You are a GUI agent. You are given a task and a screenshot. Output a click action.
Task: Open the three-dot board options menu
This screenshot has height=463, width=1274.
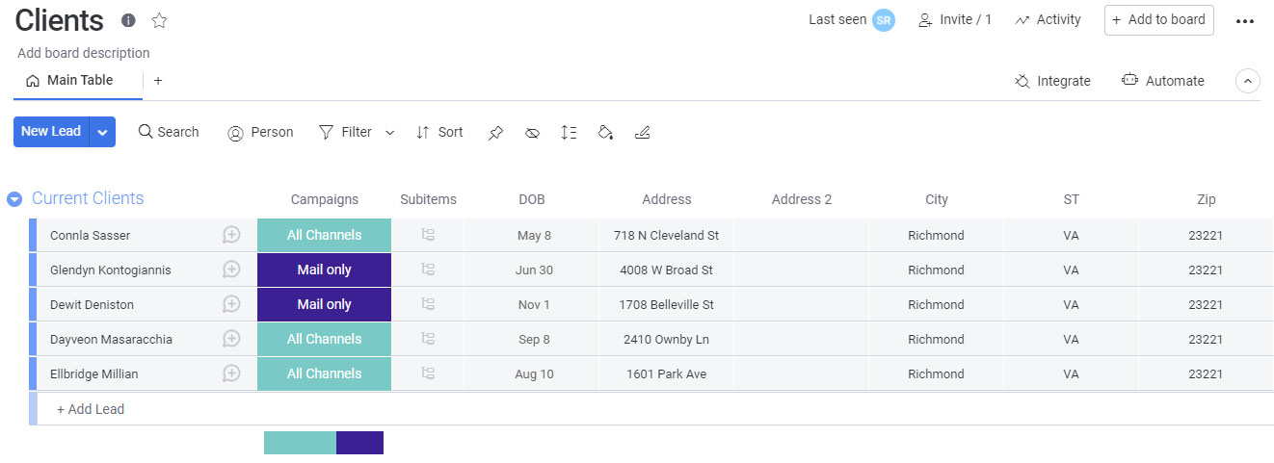coord(1245,21)
